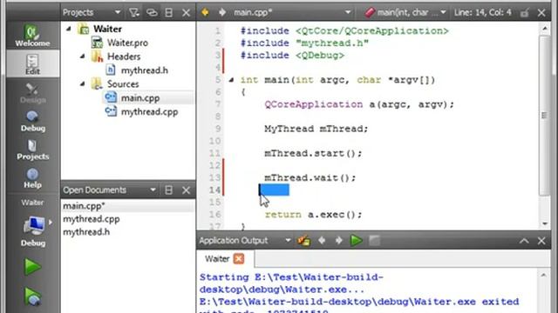
Task: Click the file lock icon in editor toolbar
Action: (524, 13)
